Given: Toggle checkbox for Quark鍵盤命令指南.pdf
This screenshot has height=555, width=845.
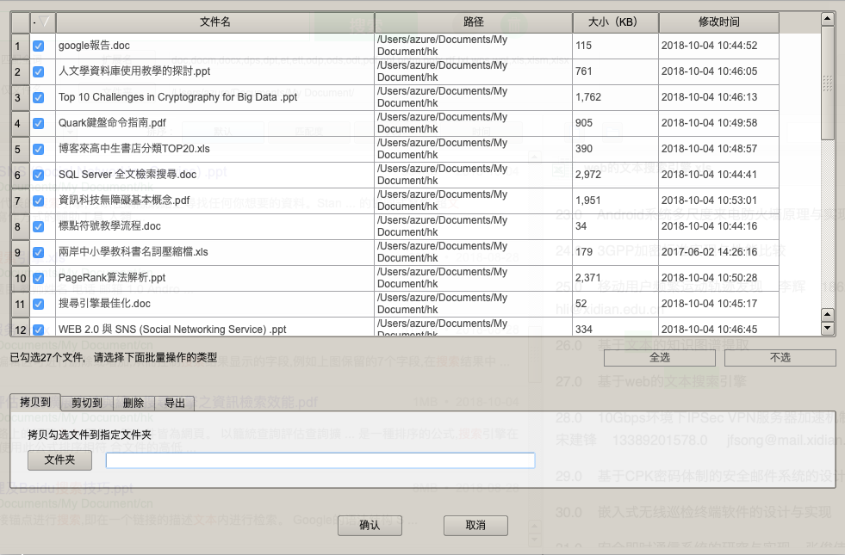Looking at the screenshot, I should point(38,123).
